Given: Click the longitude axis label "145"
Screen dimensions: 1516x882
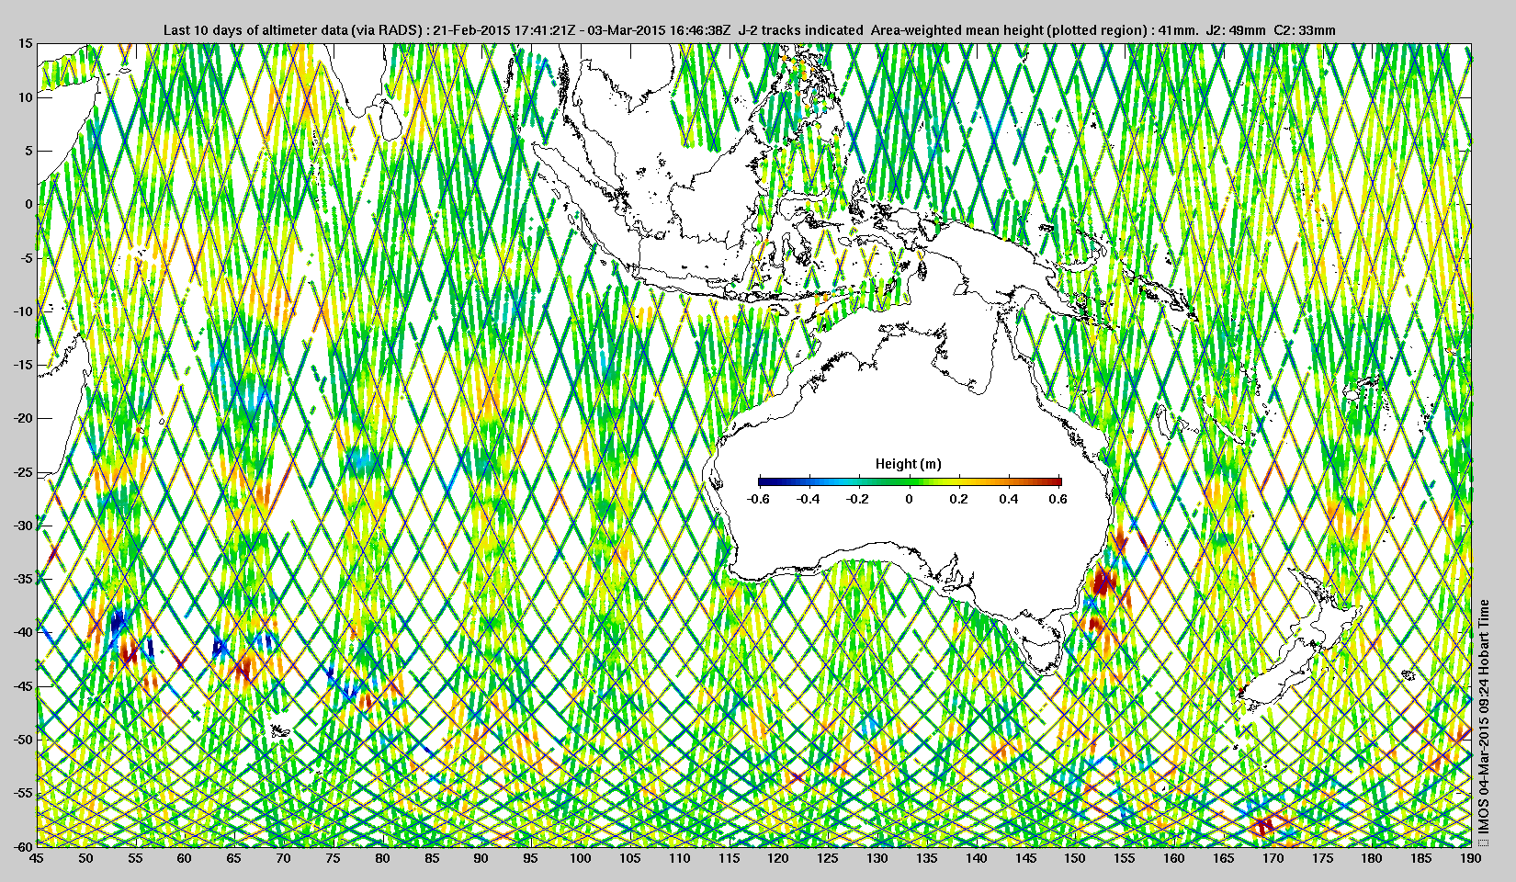Looking at the screenshot, I should pyautogui.click(x=1025, y=858).
